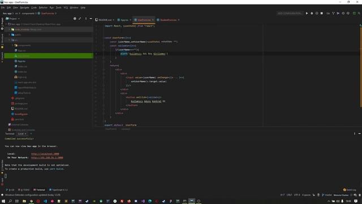Open the Edit menu
362x204 pixels.
click(x=9, y=7)
